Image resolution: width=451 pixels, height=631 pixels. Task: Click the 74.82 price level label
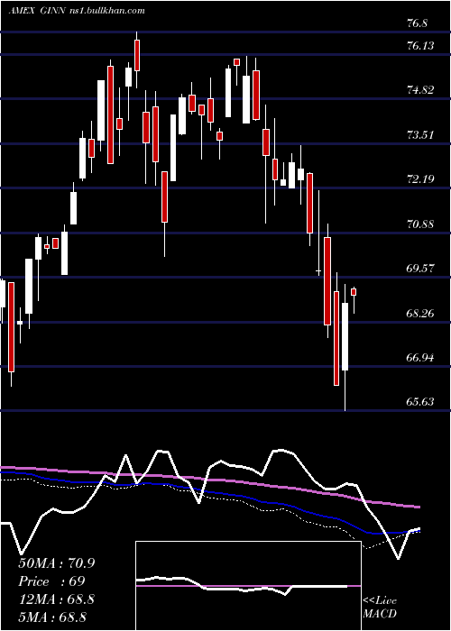(x=420, y=90)
